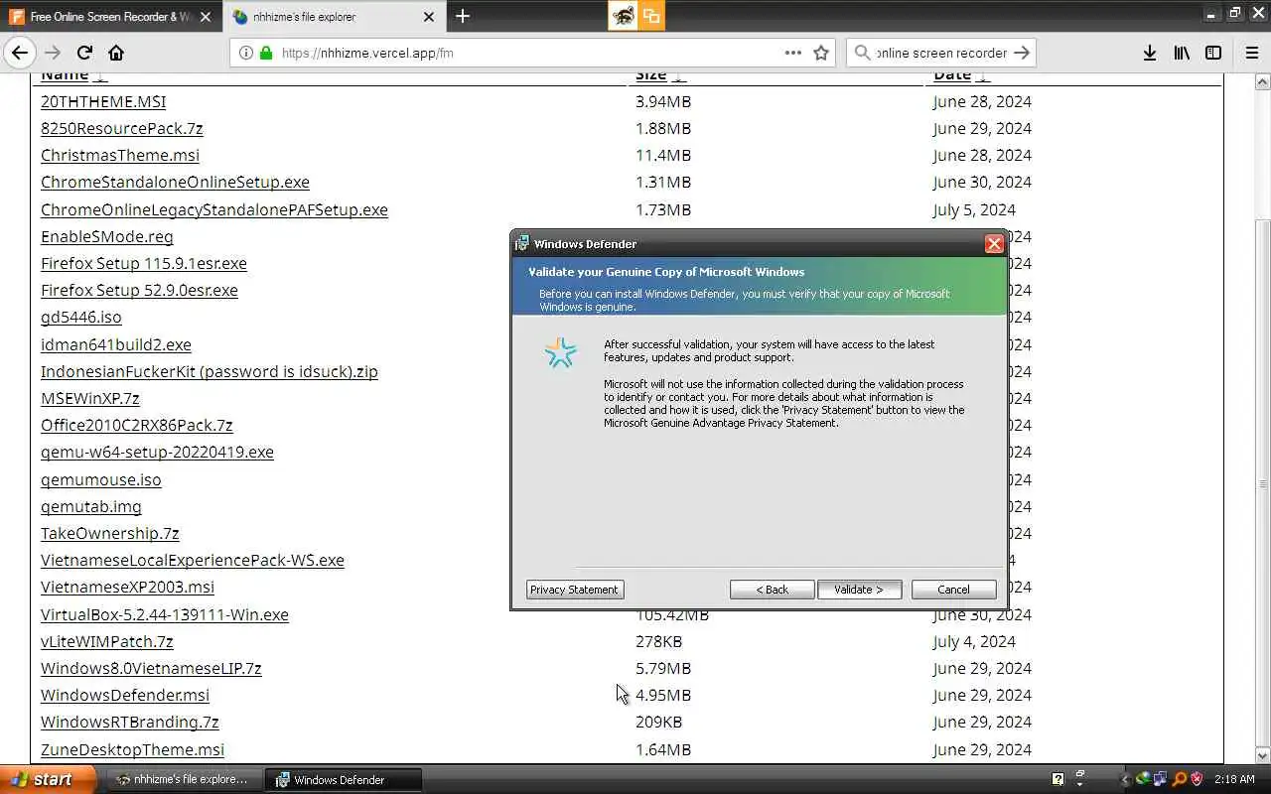
Task: Click the orange windows icon in title bar
Action: point(650,15)
